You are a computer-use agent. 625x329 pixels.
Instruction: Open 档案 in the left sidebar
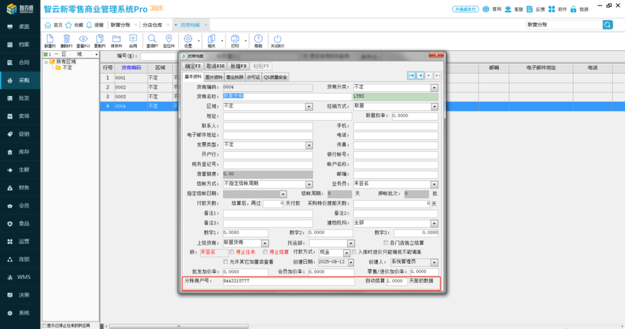coord(20,45)
